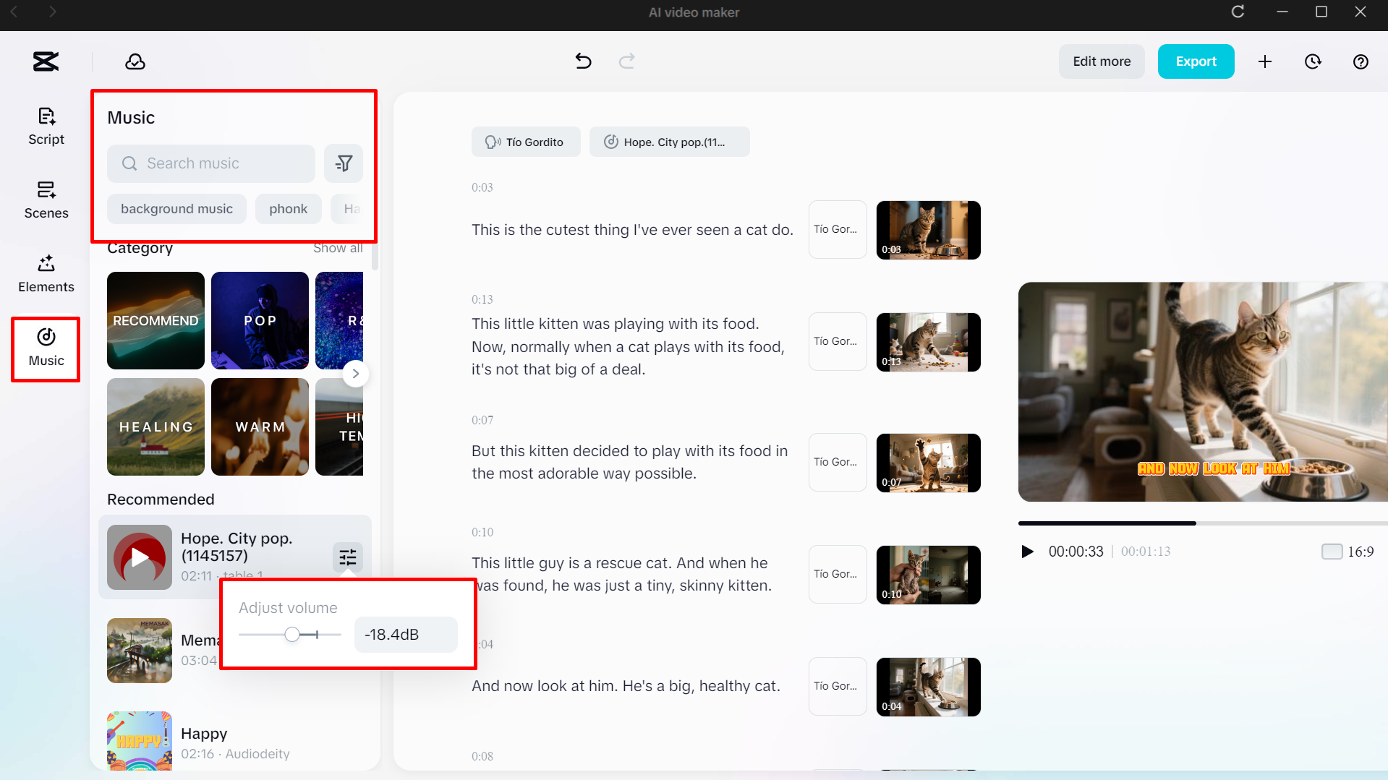Screen dimensions: 1388x780
Task: Open the music filter icon
Action: click(x=344, y=163)
